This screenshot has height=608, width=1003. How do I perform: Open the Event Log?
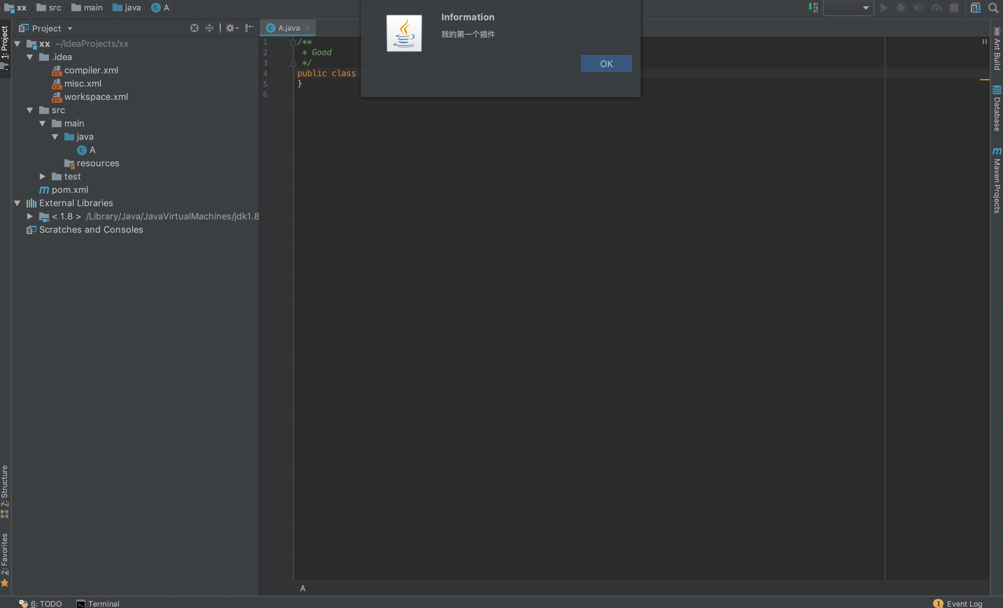958,603
